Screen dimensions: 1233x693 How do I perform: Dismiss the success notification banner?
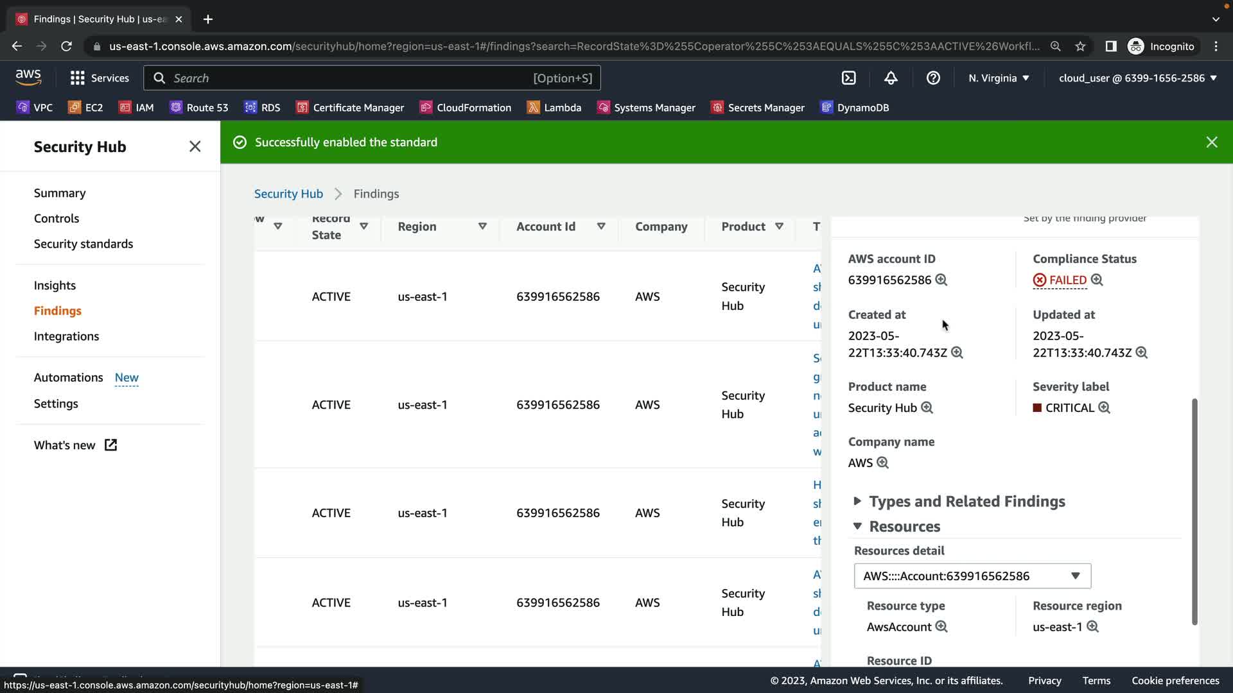coord(1211,142)
